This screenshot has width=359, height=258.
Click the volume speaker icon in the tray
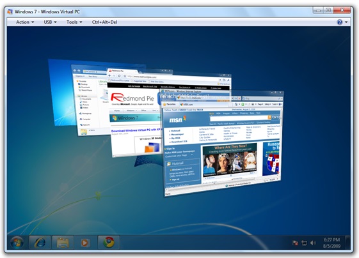pos(313,243)
